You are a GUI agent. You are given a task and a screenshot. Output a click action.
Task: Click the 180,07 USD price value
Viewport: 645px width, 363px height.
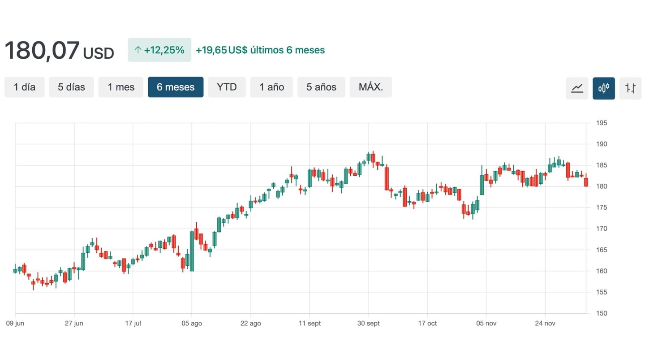coord(59,51)
